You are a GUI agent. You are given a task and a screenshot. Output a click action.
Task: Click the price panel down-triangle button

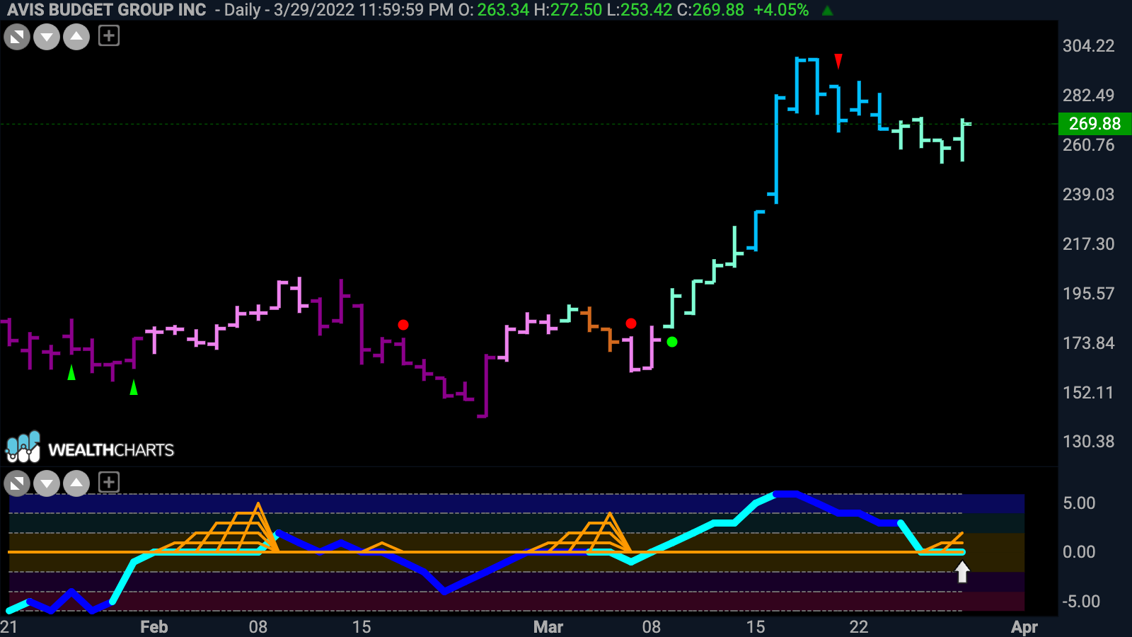(x=47, y=37)
